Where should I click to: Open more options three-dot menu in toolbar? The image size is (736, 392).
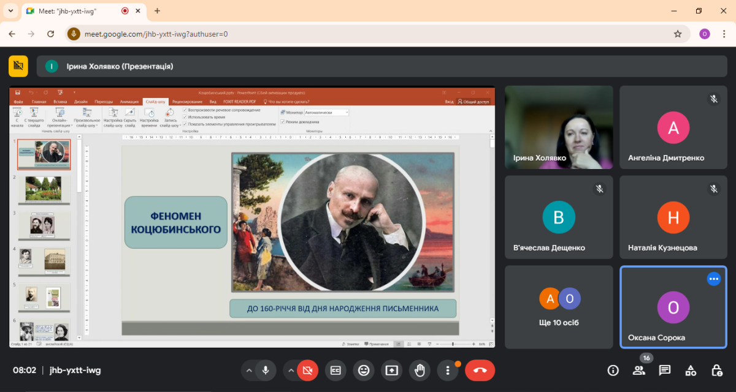[448, 370]
